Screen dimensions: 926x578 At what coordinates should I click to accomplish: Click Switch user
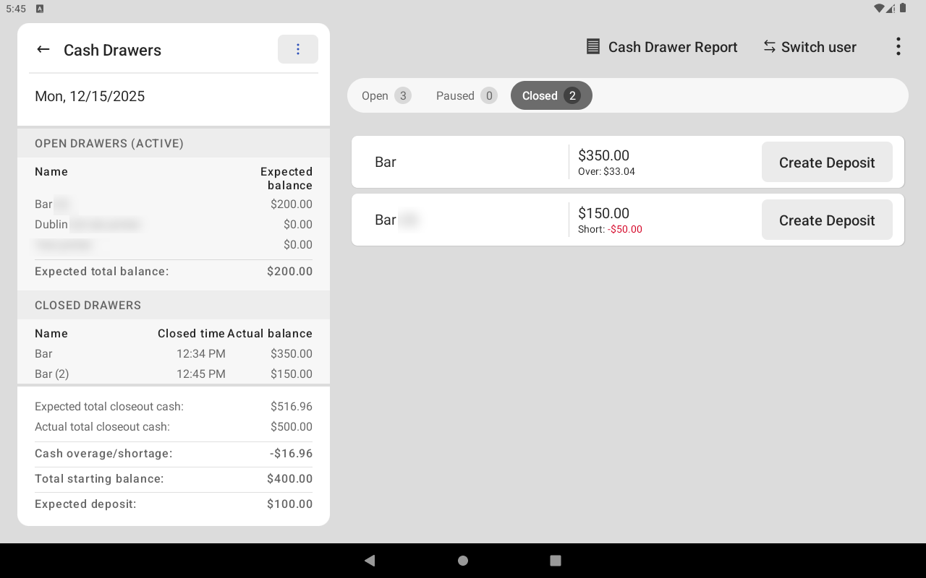coord(810,47)
